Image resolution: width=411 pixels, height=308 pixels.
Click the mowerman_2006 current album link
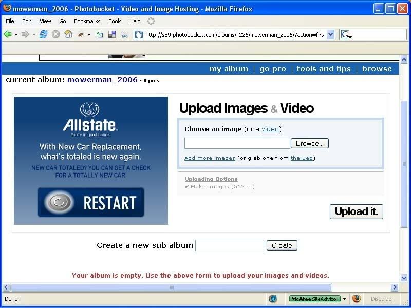(x=102, y=80)
